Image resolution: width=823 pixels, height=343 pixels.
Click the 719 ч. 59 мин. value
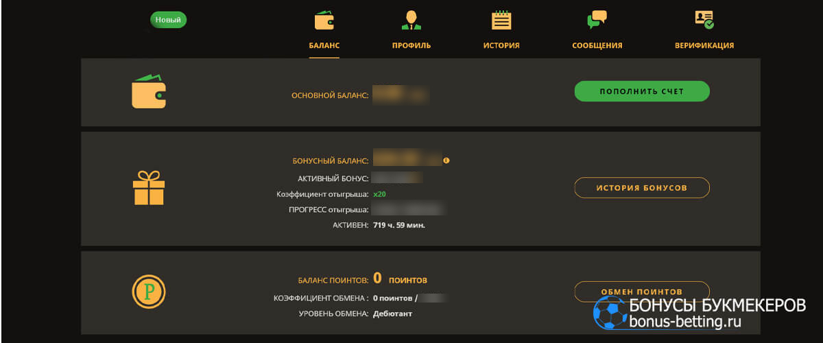(399, 225)
